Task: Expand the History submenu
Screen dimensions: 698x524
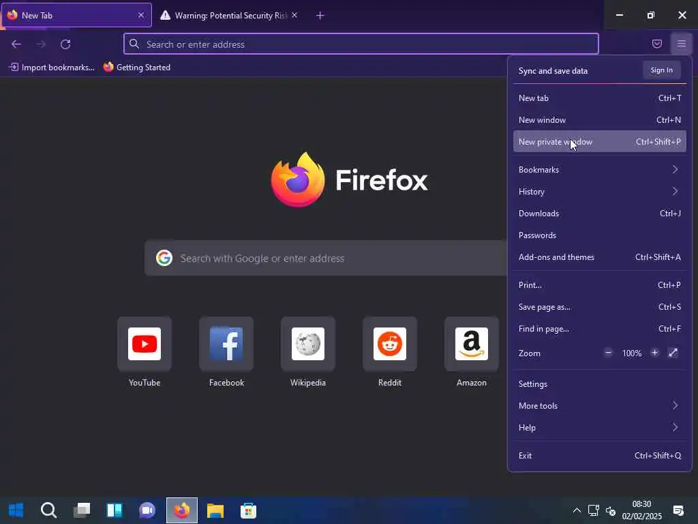Action: (x=599, y=191)
